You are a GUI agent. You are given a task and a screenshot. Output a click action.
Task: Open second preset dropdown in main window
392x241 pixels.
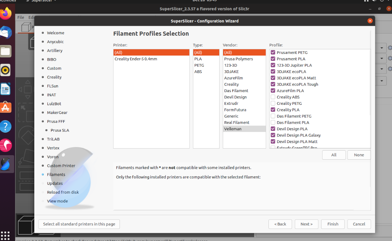coord(381,58)
